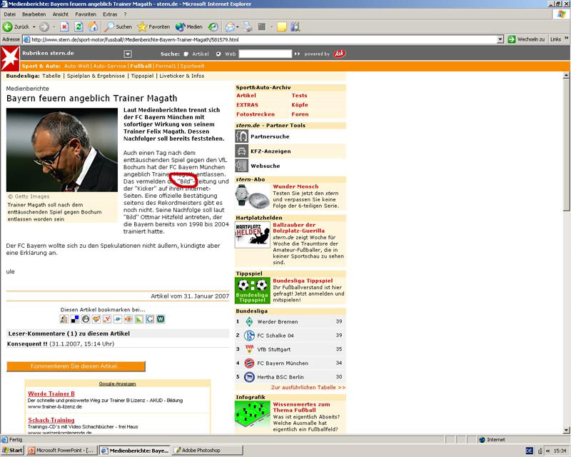Open the Favoriten star panel
571x457 pixels.
[x=153, y=26]
